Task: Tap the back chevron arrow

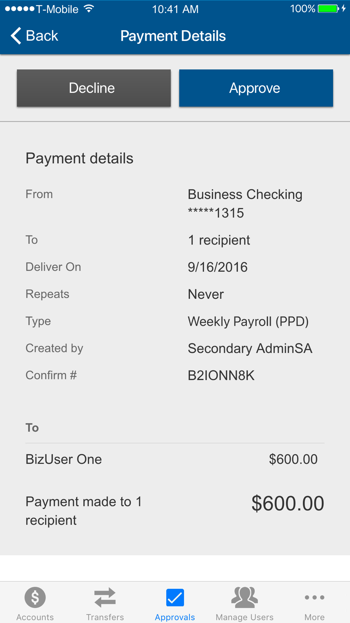Action: click(x=16, y=36)
